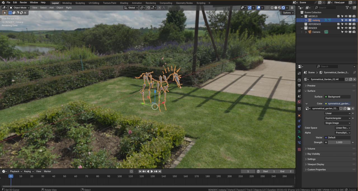Pause the viewport render preview
The image size is (358, 191).
click(x=292, y=8)
